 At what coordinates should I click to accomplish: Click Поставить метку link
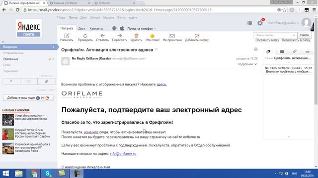[x=267, y=40]
